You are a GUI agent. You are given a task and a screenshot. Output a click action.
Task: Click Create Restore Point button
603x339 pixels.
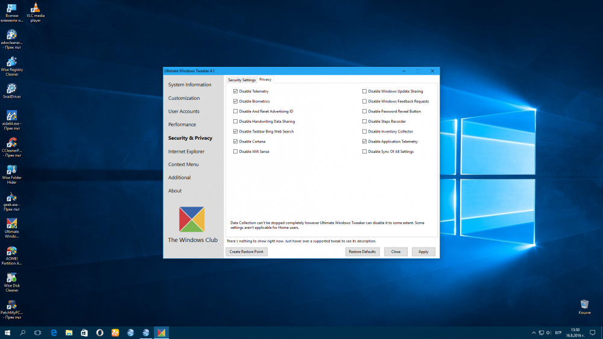247,252
